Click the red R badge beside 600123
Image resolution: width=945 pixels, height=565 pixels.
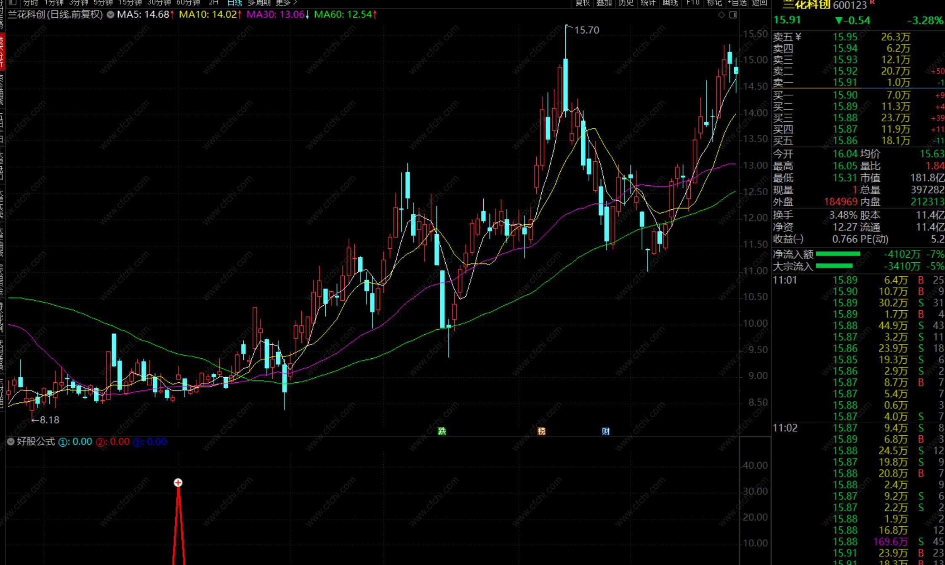tap(872, 3)
